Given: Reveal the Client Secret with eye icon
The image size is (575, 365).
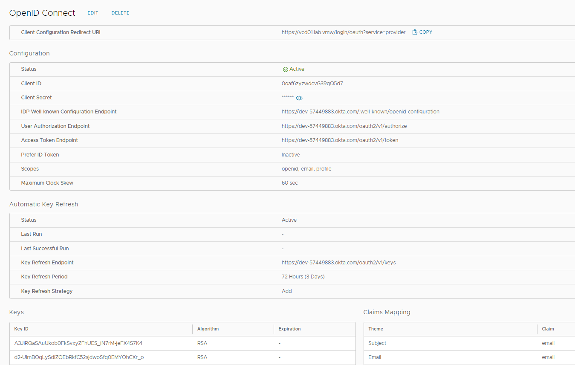Looking at the screenshot, I should click(x=299, y=98).
